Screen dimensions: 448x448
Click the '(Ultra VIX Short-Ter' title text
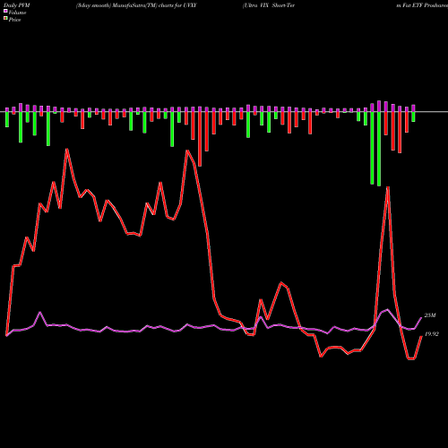point(269,5)
